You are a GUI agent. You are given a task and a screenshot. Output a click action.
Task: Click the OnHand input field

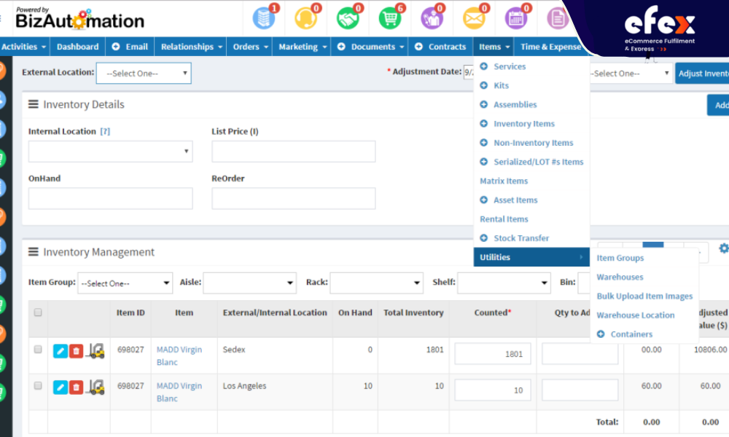coord(111,198)
